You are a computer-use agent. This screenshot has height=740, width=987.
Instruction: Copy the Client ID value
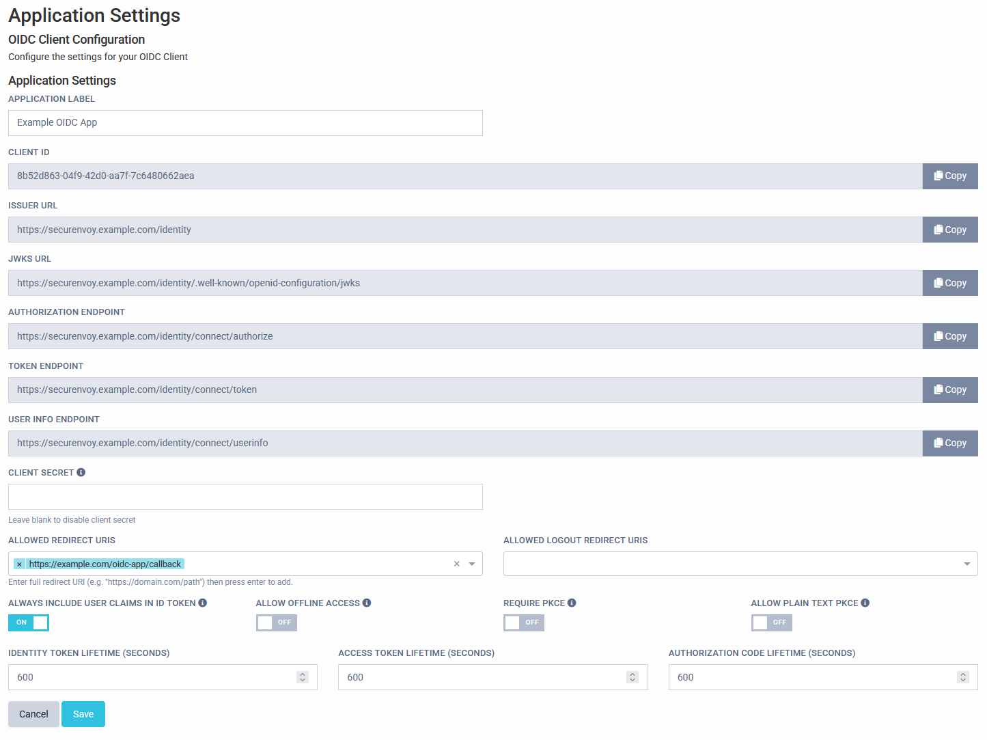[x=950, y=176]
